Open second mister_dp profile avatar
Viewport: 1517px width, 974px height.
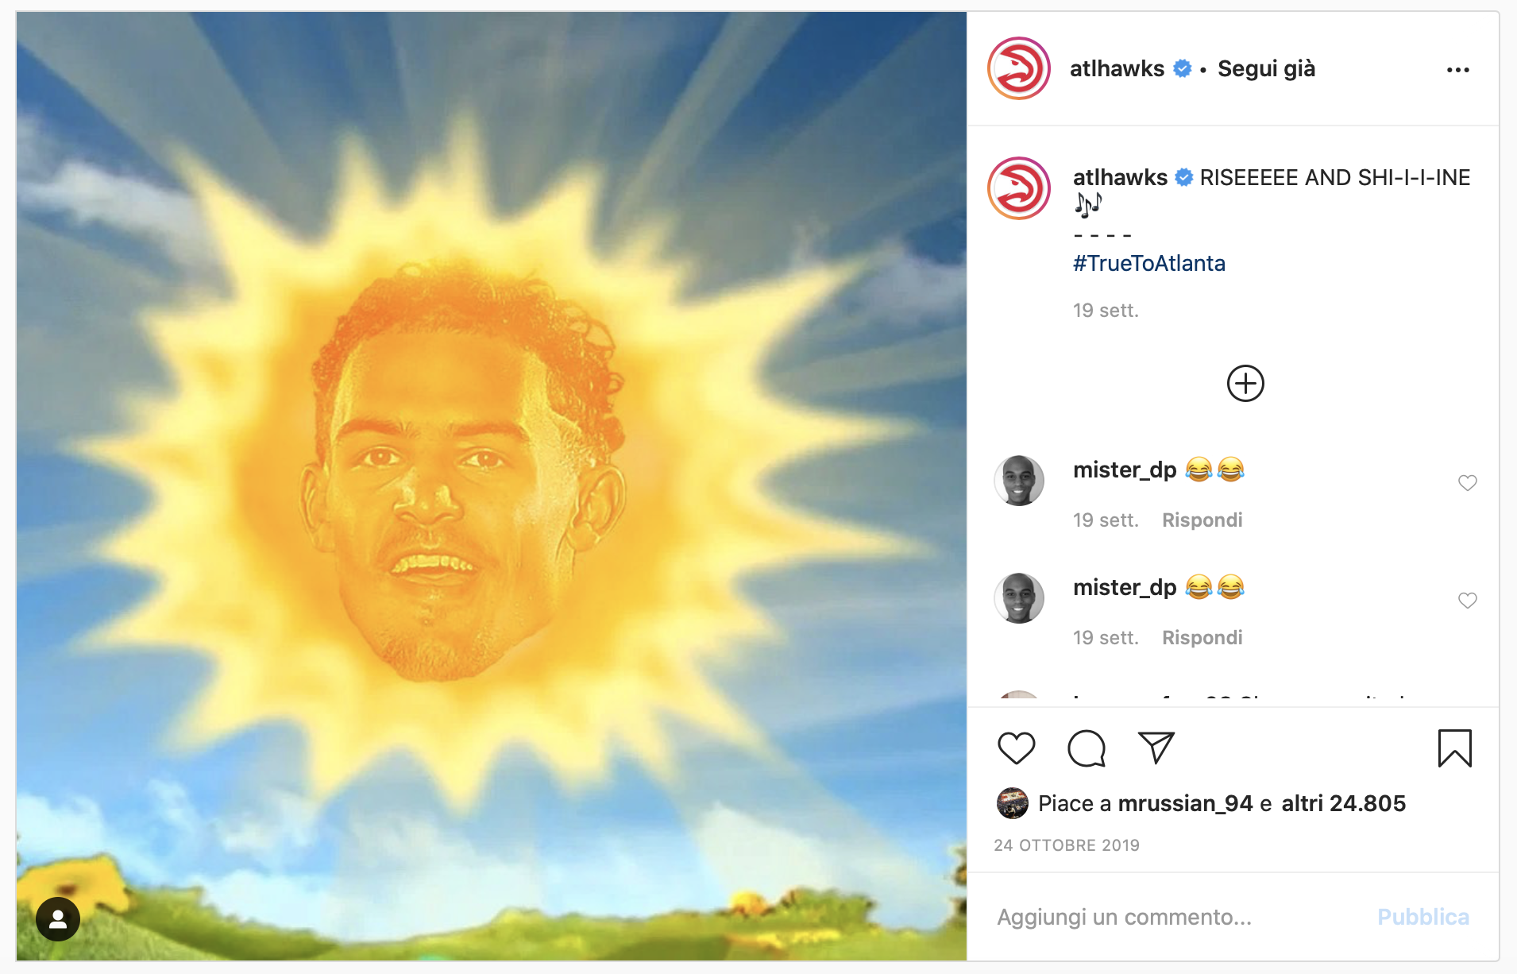coord(1019,598)
